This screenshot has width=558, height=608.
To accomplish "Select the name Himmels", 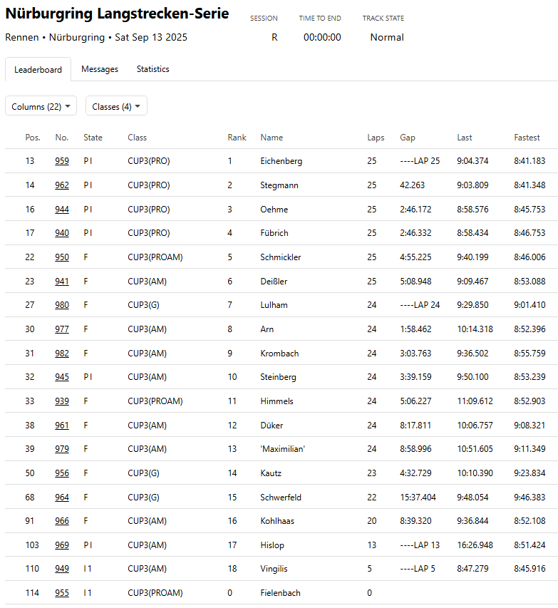I will click(277, 401).
